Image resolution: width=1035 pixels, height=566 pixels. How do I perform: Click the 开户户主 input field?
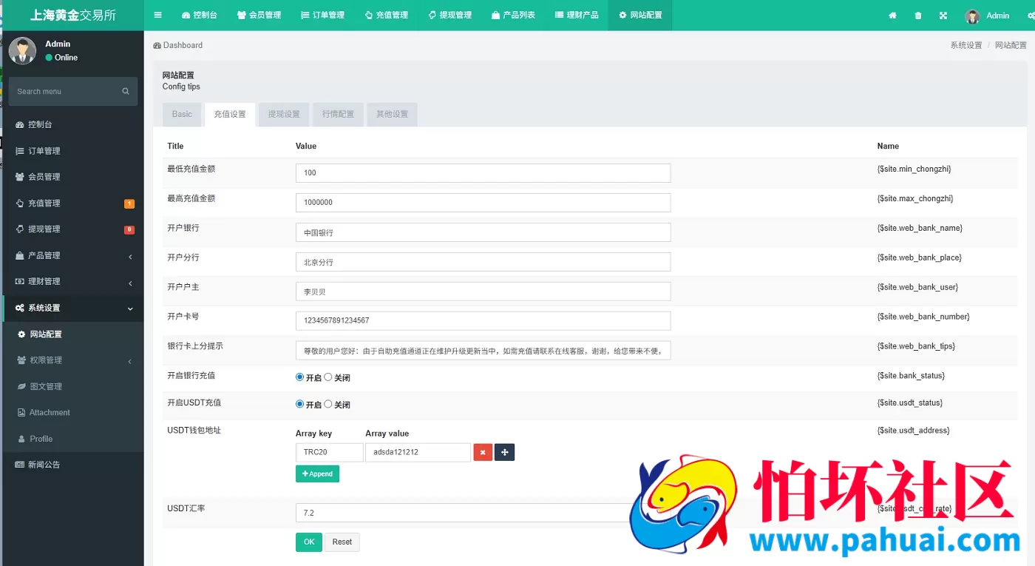coord(483,292)
